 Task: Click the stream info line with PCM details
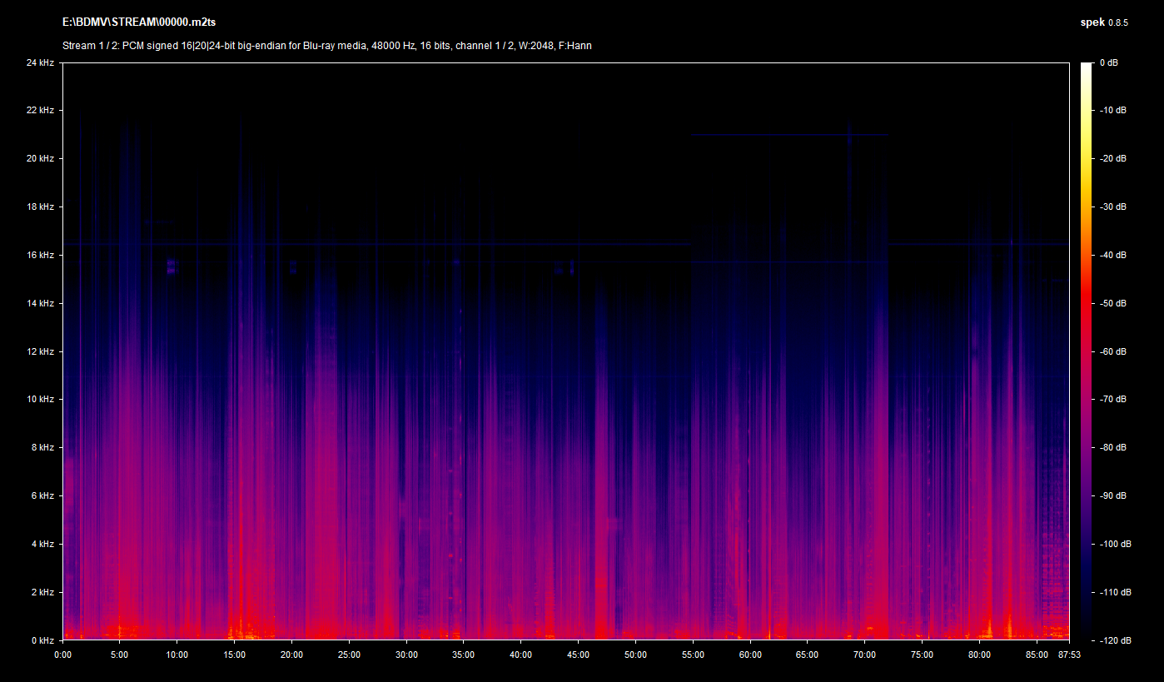[x=327, y=46]
